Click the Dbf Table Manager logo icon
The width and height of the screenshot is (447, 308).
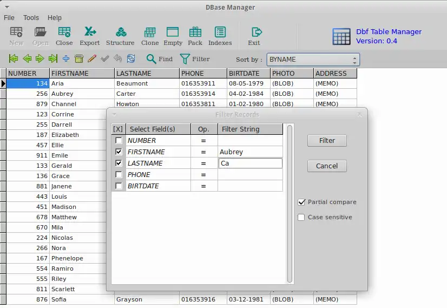(341, 36)
